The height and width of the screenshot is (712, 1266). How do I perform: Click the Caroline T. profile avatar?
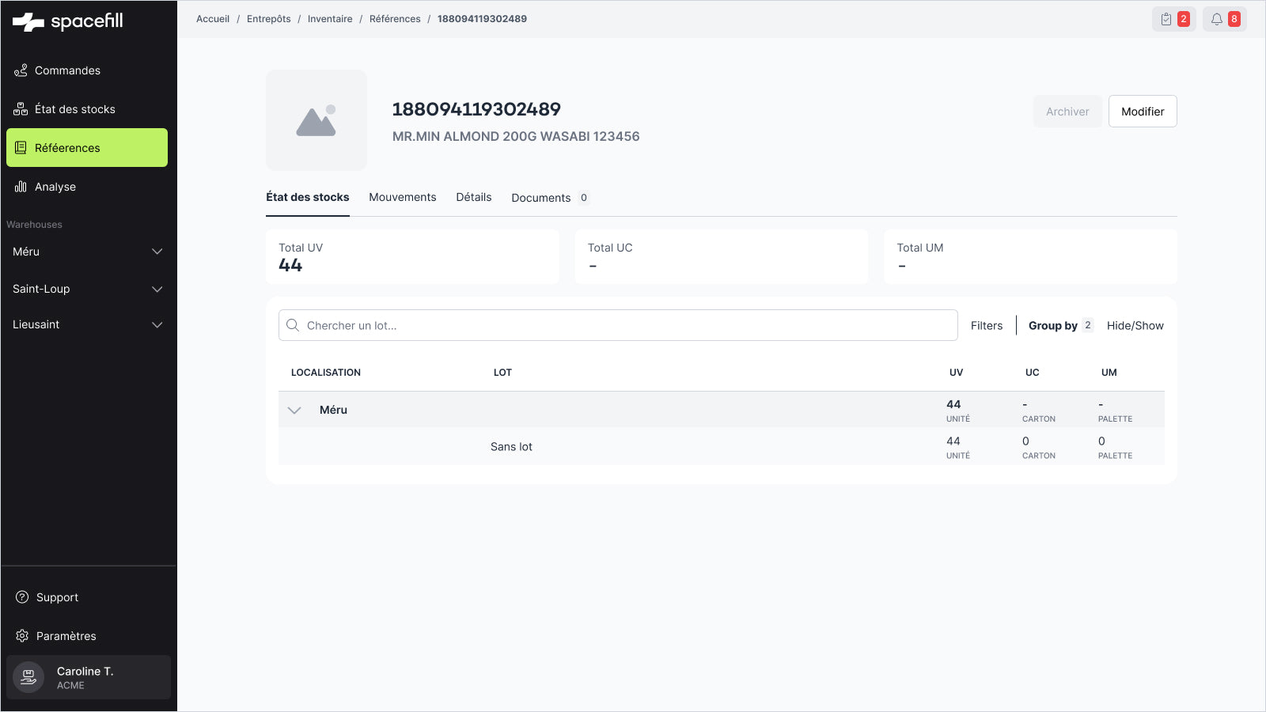tap(29, 677)
